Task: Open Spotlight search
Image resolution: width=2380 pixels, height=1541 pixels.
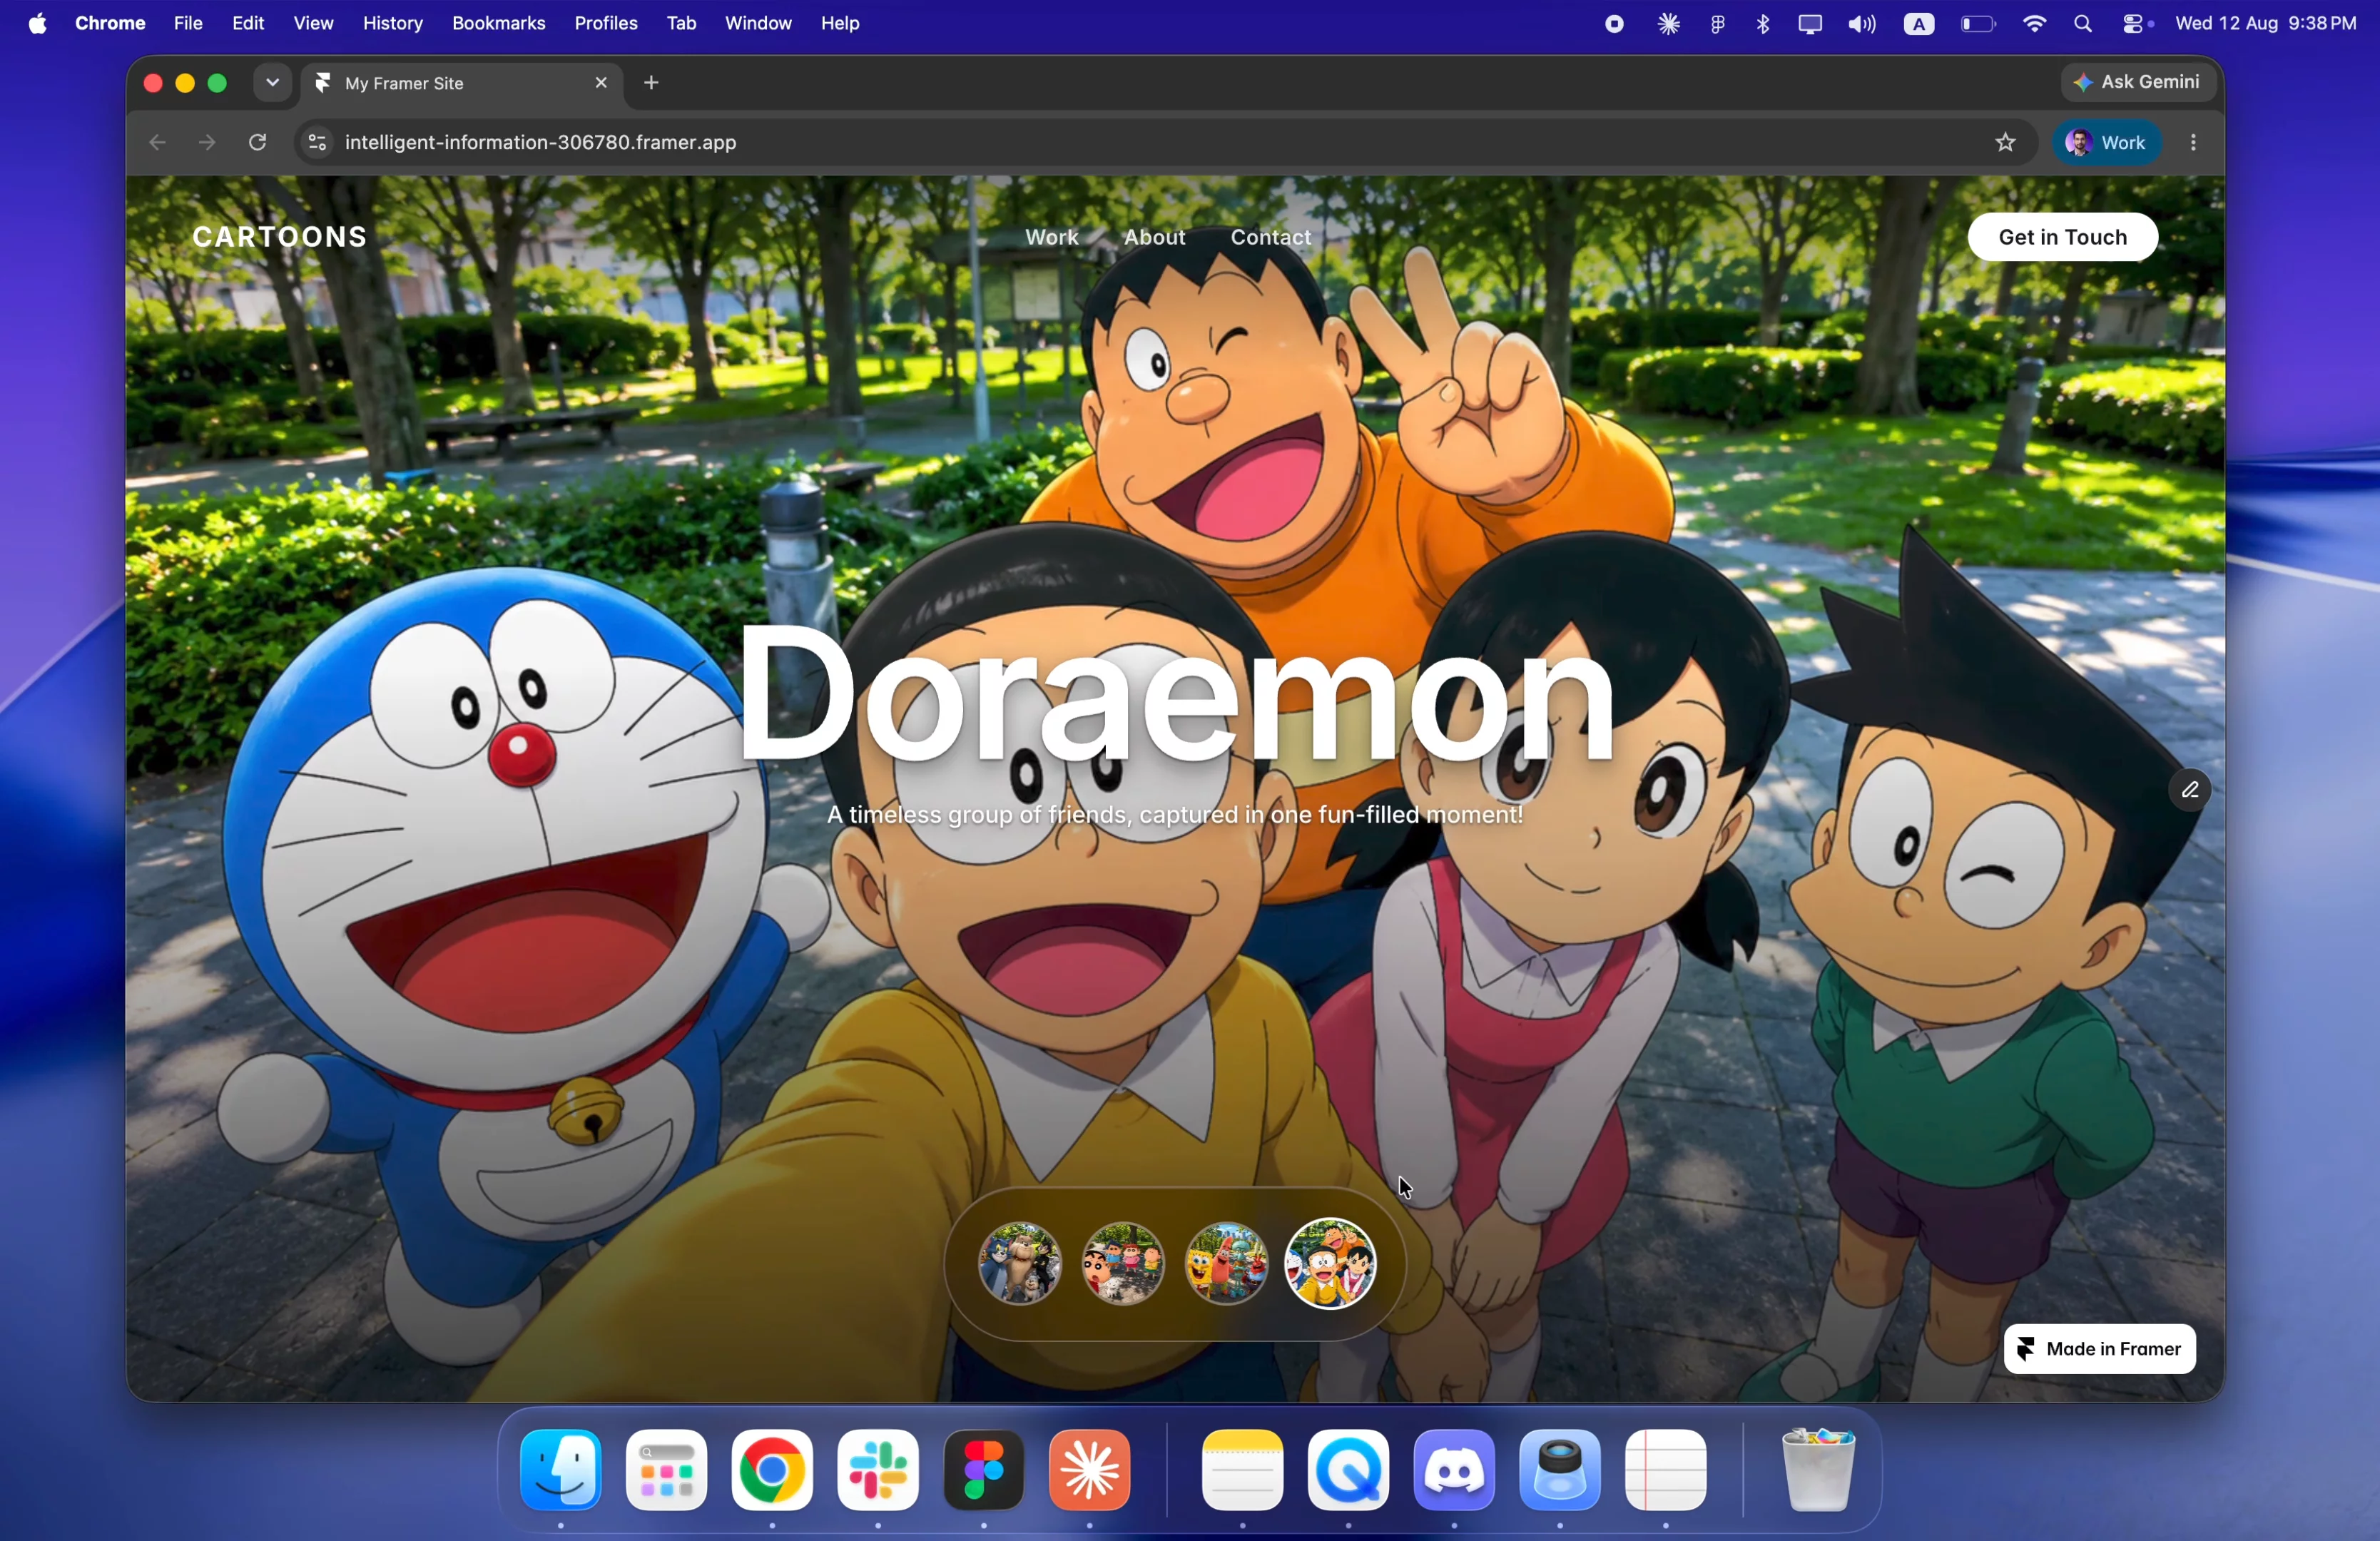Action: point(2083,24)
